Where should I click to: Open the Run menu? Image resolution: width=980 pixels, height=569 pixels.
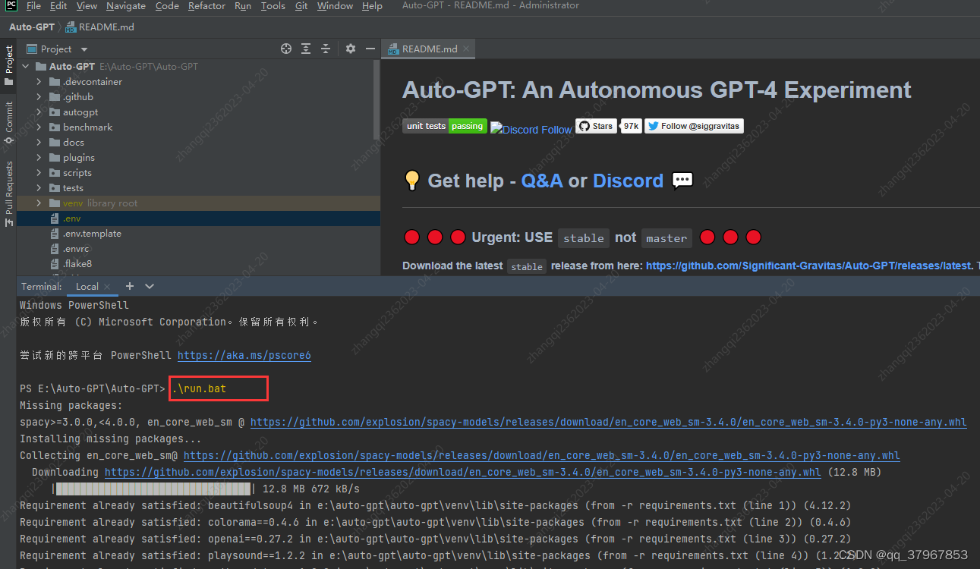point(243,6)
